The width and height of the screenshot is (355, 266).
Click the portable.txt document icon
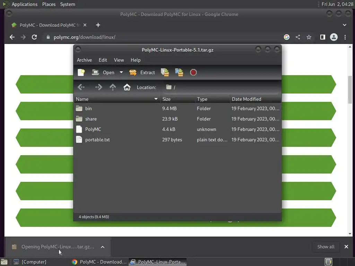pyautogui.click(x=79, y=140)
